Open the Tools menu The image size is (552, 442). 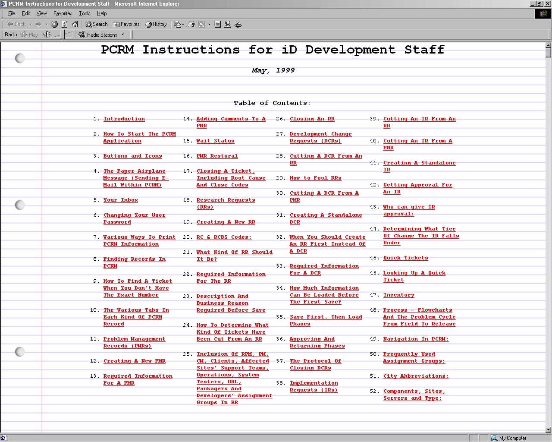85,13
